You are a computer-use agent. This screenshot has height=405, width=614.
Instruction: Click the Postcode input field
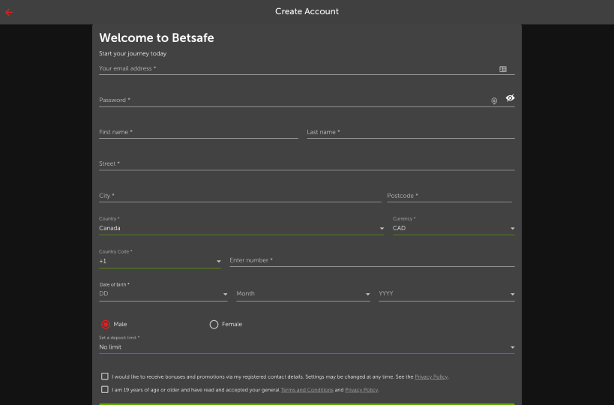449,196
